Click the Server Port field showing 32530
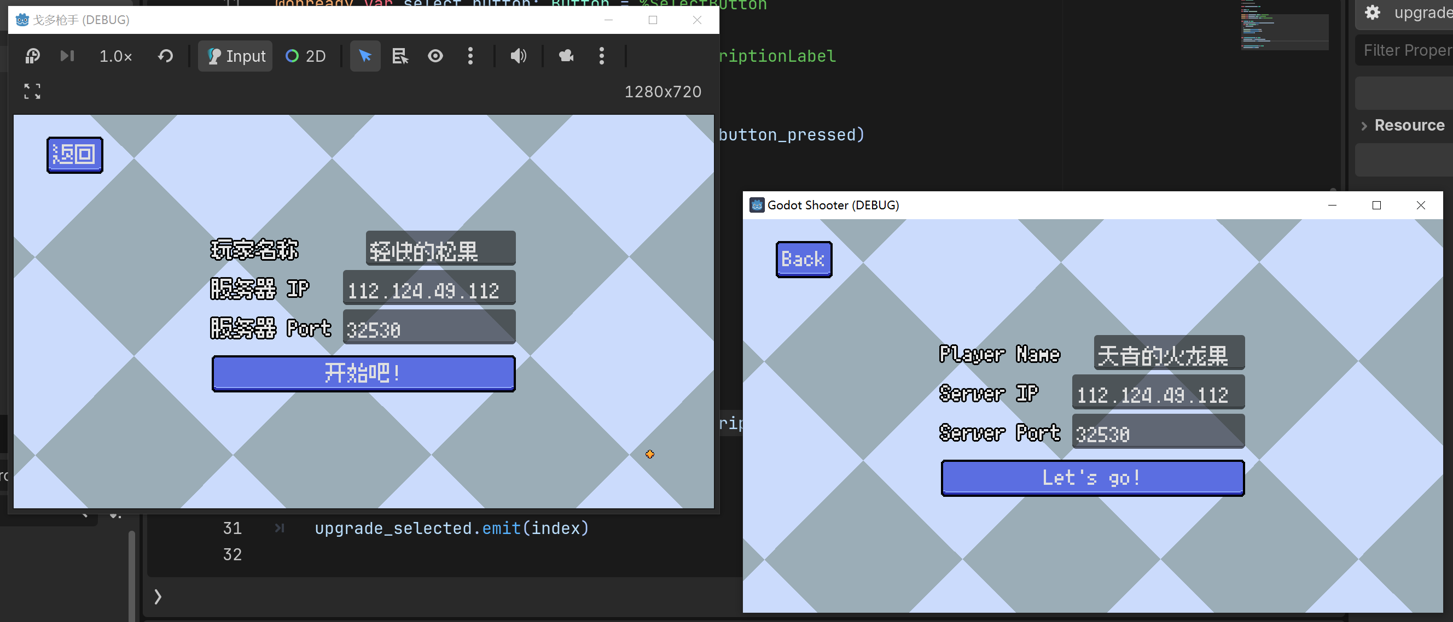The height and width of the screenshot is (622, 1453). coord(1158,433)
